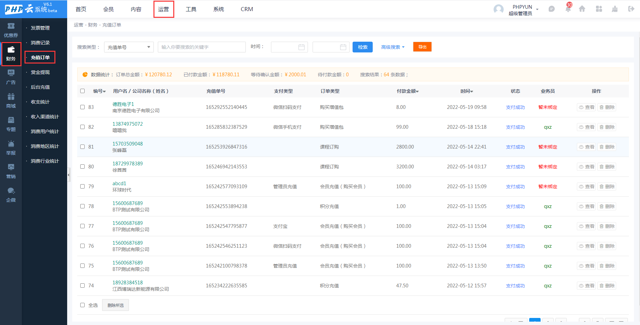Screen dimensions: 640x325
Task: Focus the end time input field
Action: (331, 47)
